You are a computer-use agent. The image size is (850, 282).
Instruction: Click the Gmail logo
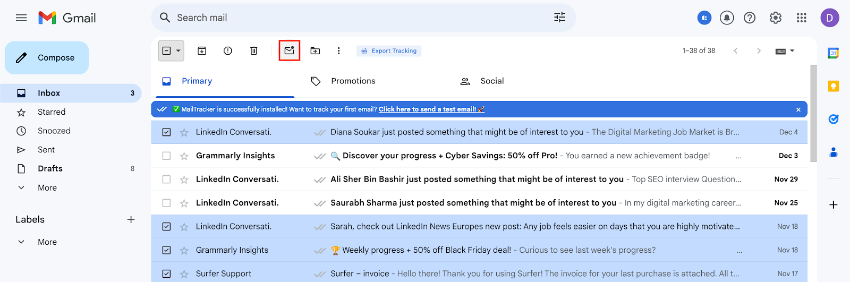(67, 18)
